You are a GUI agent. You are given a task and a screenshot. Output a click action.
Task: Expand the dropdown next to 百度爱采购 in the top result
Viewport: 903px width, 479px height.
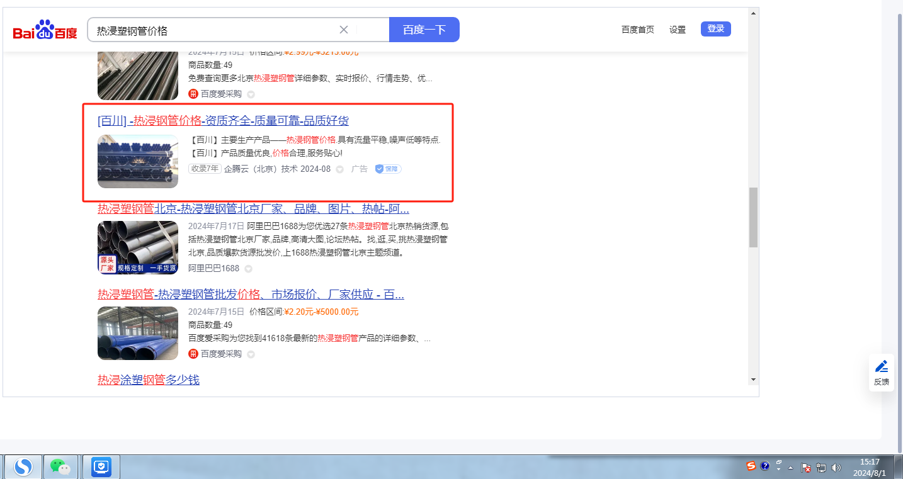tap(251, 94)
